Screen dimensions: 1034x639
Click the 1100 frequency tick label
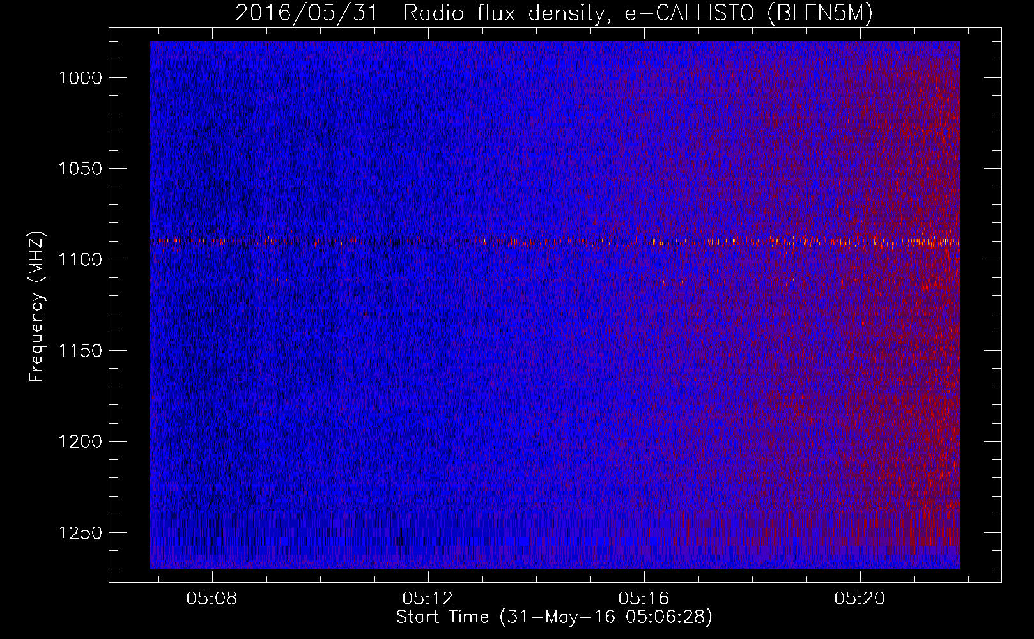point(80,259)
